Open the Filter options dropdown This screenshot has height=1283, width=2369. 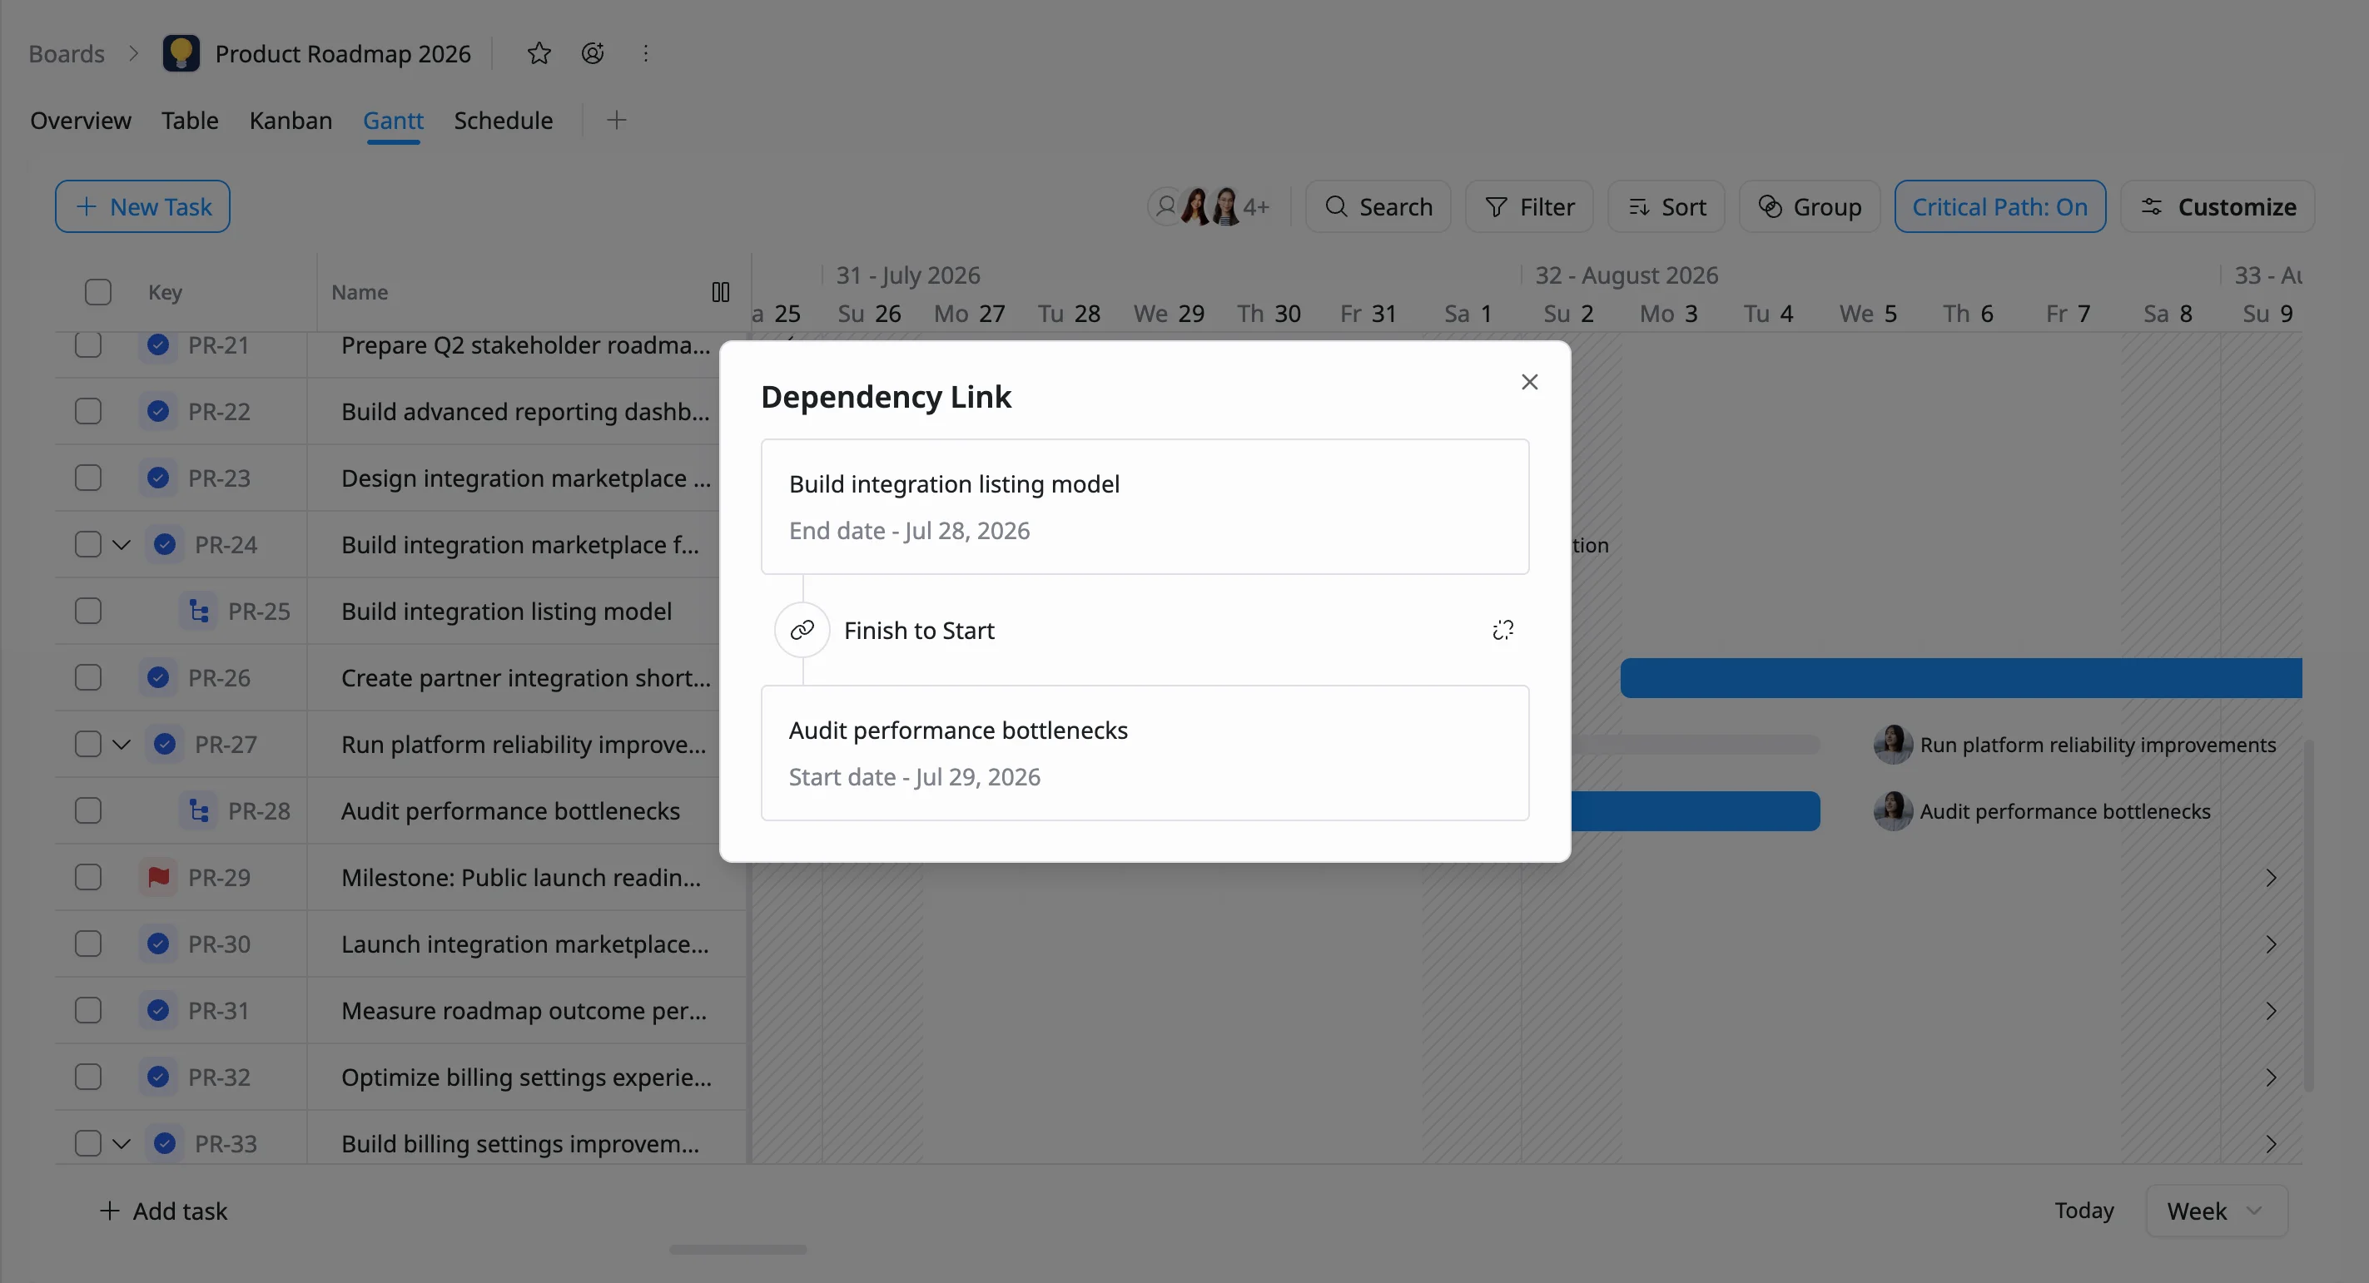click(1528, 207)
